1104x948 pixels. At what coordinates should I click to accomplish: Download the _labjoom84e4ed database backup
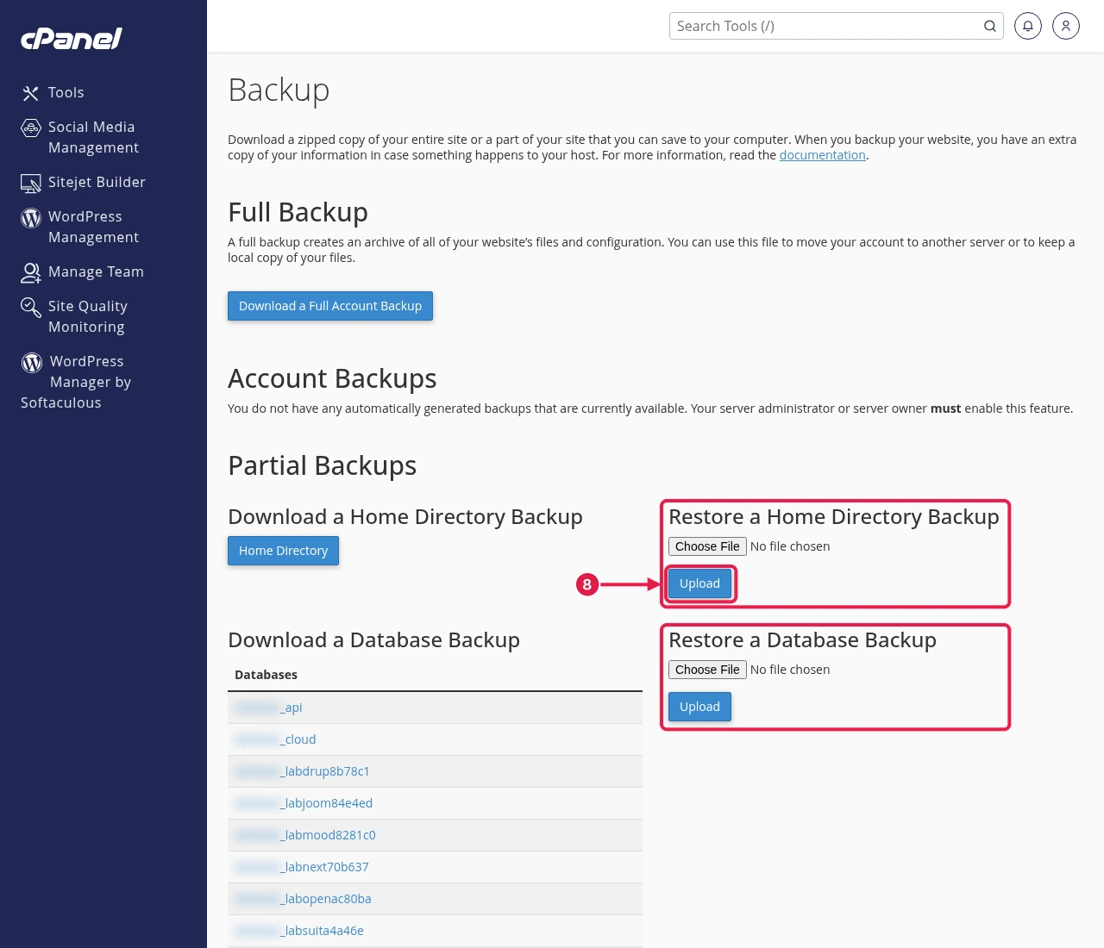coord(304,803)
